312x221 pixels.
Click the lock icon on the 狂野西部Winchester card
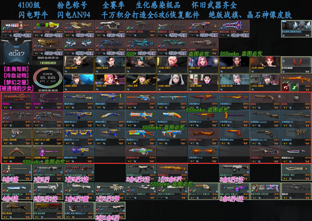coord(259,125)
